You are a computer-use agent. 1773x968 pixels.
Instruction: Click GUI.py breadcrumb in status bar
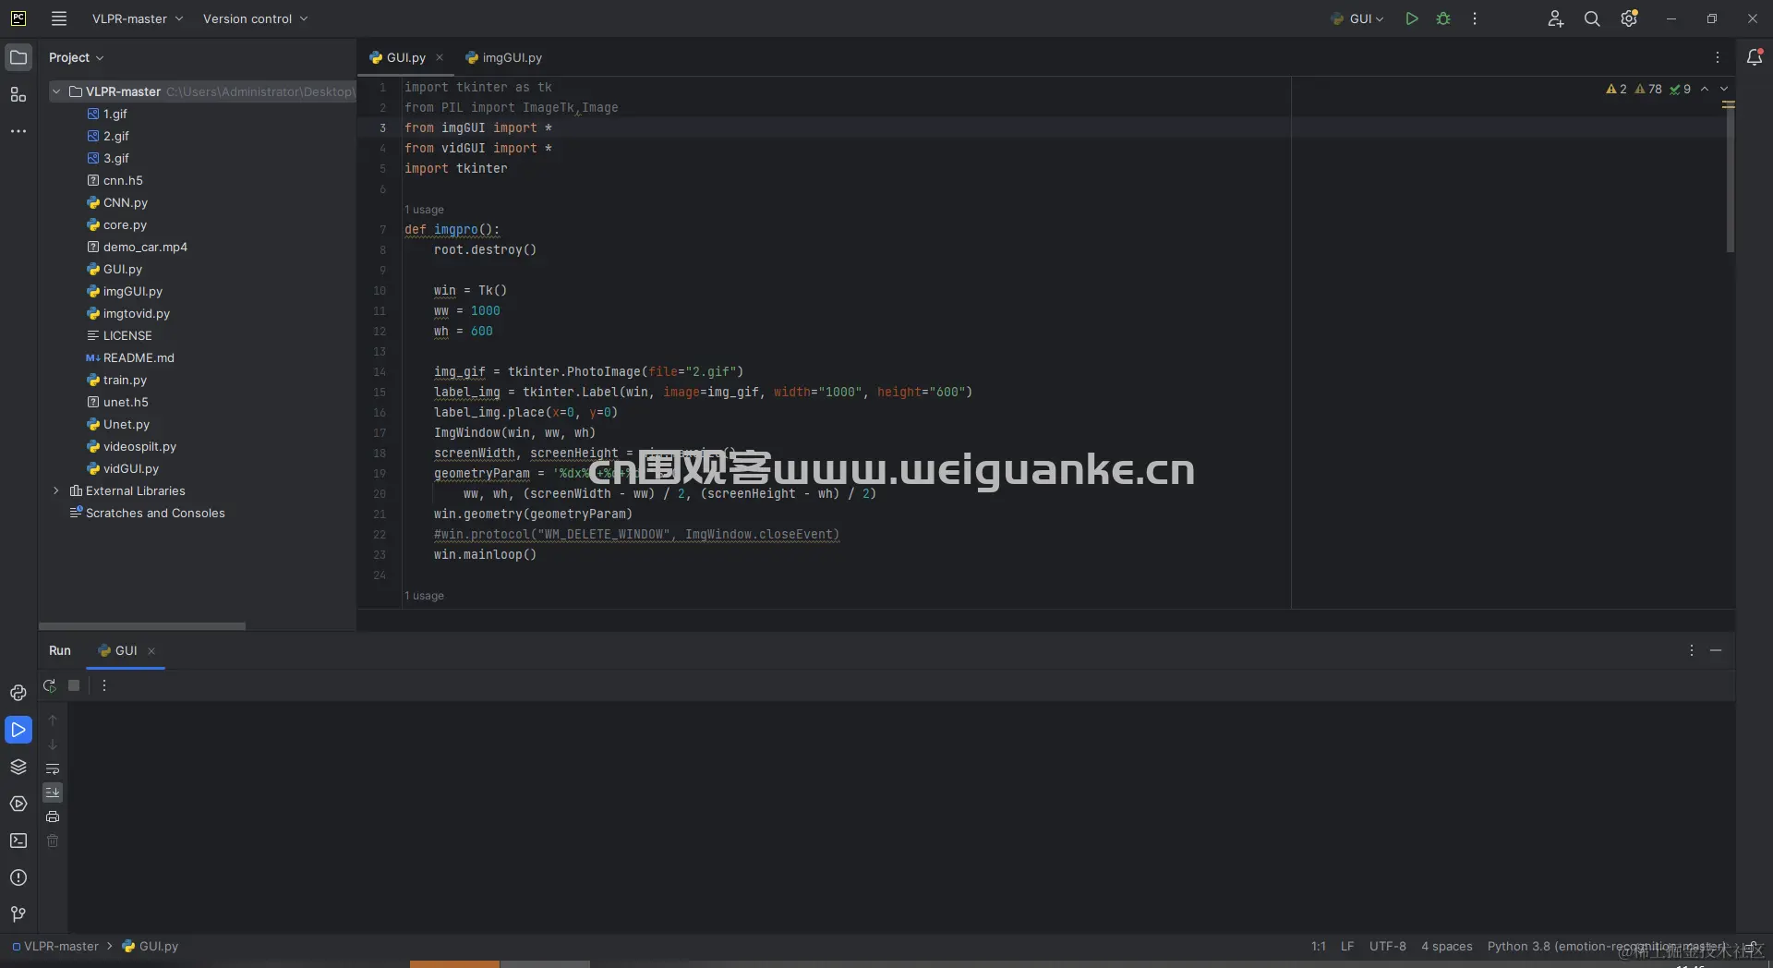coord(151,946)
